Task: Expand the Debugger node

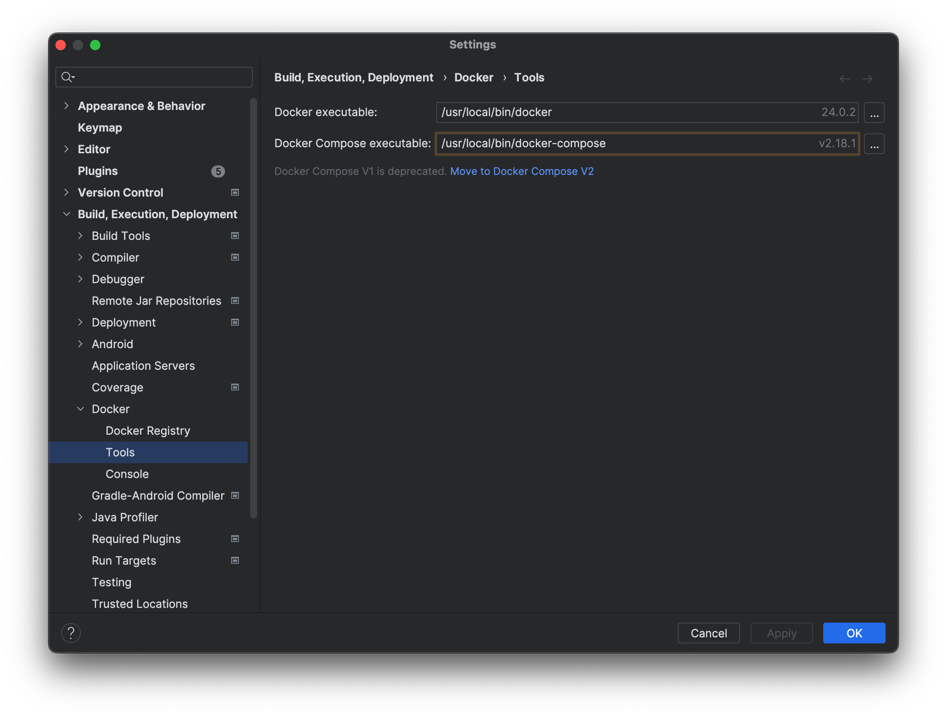Action: pyautogui.click(x=80, y=279)
